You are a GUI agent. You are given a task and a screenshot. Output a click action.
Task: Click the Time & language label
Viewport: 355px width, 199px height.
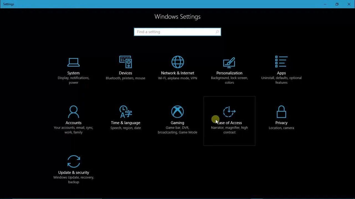coord(125,123)
